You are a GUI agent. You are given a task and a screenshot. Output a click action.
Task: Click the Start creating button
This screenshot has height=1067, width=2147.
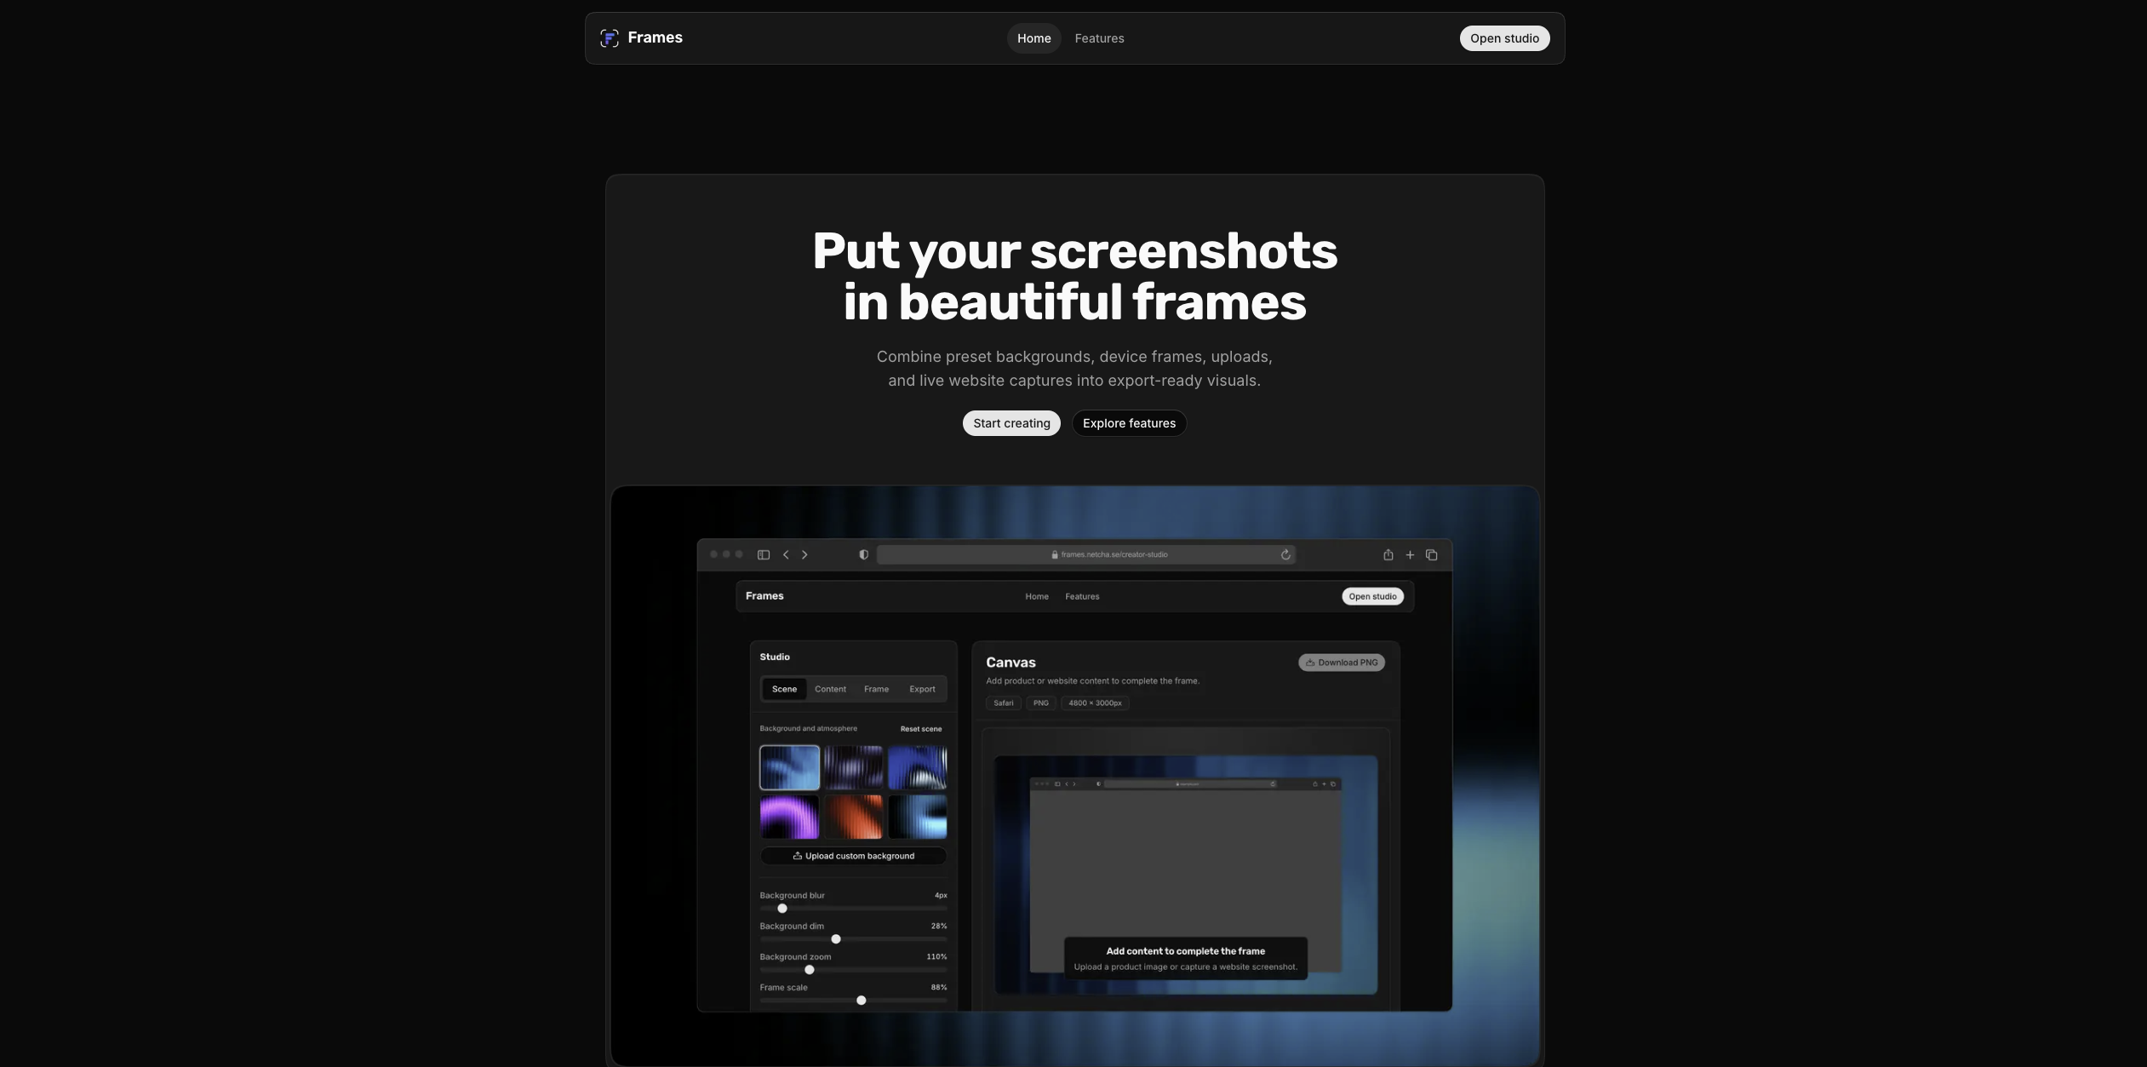pyautogui.click(x=1011, y=423)
